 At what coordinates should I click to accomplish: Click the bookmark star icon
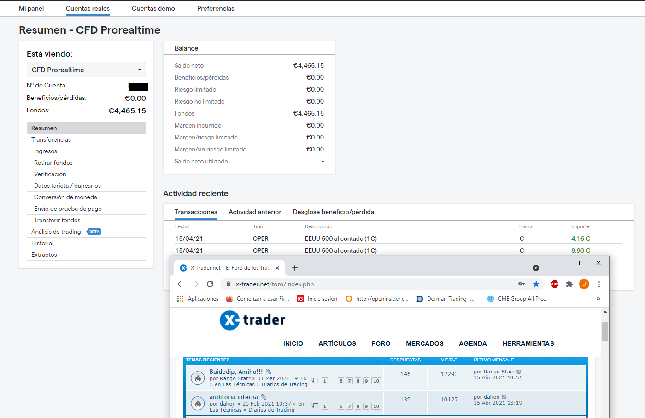tap(536, 284)
